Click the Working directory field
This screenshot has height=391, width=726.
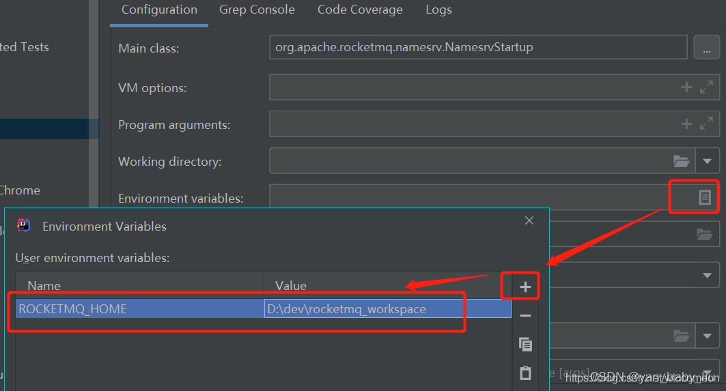(482, 160)
